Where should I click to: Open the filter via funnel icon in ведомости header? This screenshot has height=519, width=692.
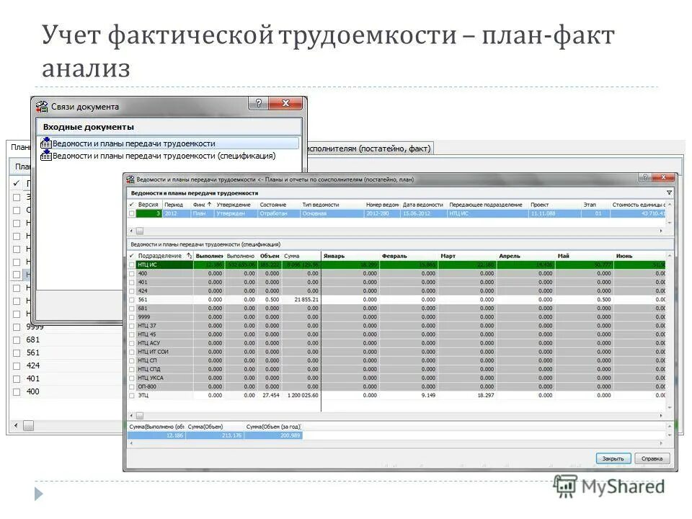pyautogui.click(x=668, y=191)
